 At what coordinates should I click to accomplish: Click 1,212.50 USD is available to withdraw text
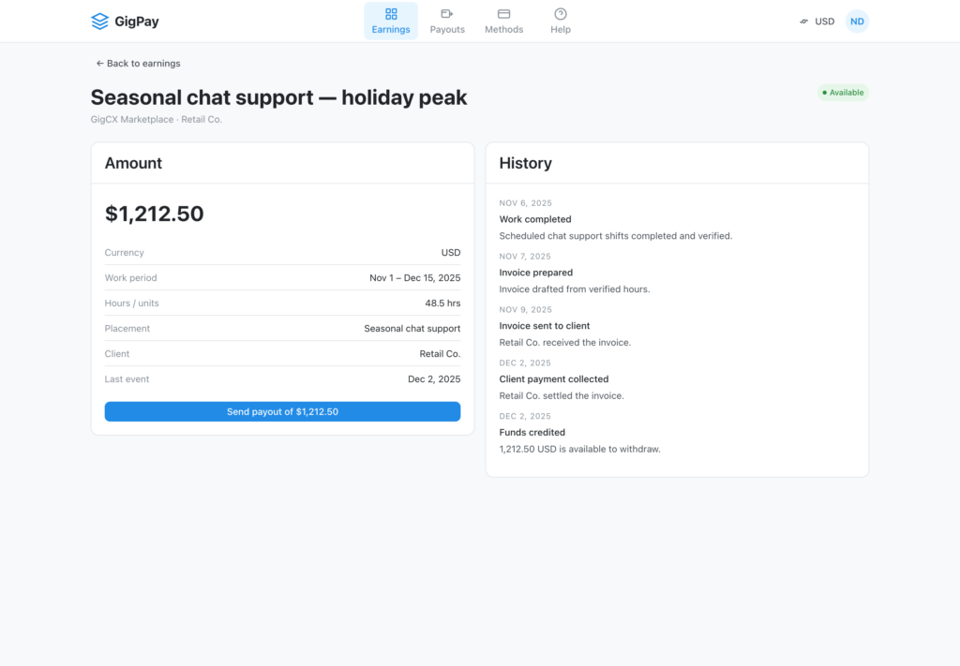(x=579, y=449)
